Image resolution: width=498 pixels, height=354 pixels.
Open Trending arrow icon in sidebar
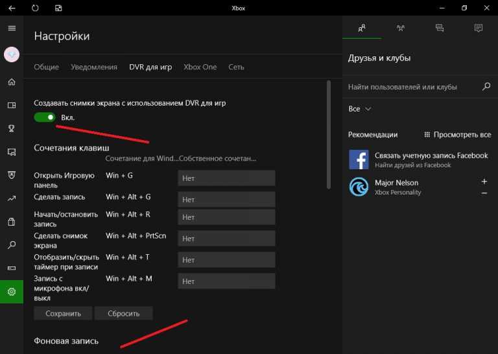coord(12,198)
